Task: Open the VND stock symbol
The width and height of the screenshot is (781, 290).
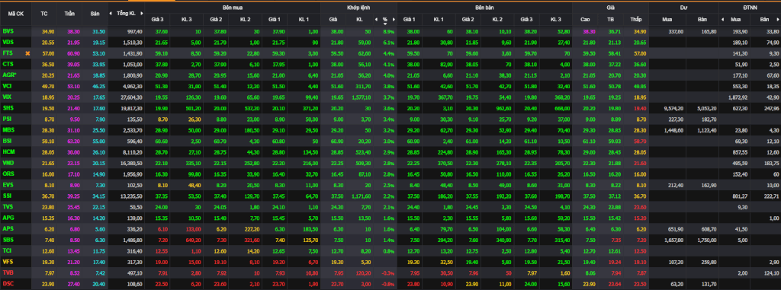Action: coord(8,163)
